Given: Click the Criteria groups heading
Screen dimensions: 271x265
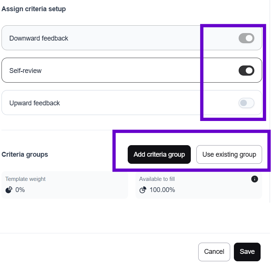Looking at the screenshot, I should (x=25, y=154).
